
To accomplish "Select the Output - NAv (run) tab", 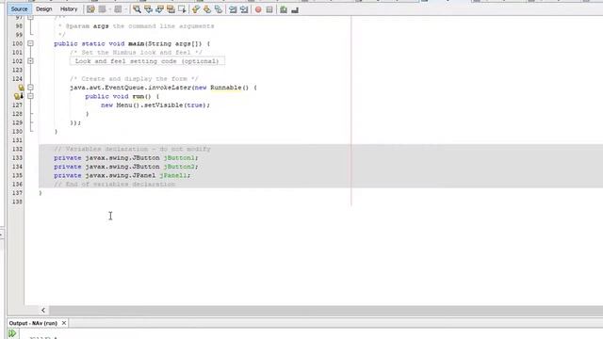I will coord(33,323).
